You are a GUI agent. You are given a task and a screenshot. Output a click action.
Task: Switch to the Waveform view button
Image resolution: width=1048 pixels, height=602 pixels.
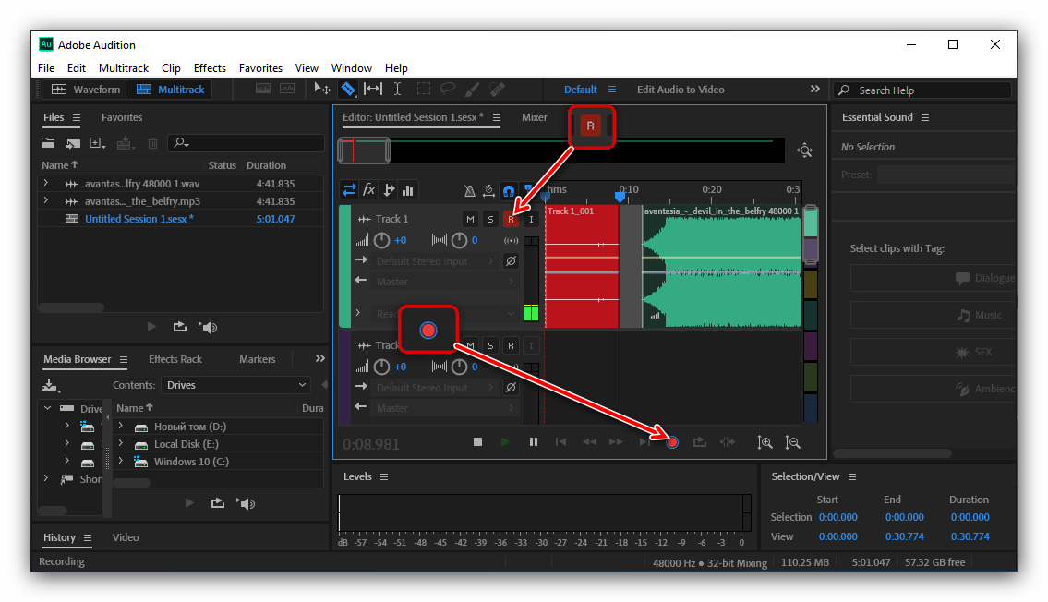(87, 90)
